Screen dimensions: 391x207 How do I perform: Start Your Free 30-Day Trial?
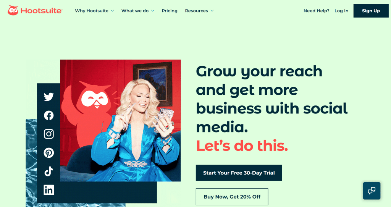[239, 173]
